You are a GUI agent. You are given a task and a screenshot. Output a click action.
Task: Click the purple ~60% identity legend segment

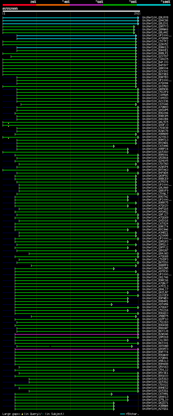click(86, 5)
